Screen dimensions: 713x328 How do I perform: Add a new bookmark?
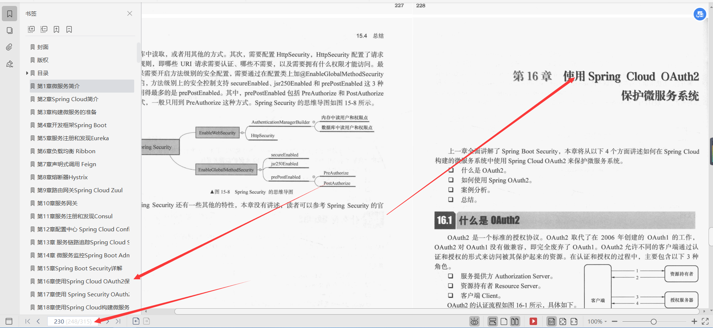[56, 29]
